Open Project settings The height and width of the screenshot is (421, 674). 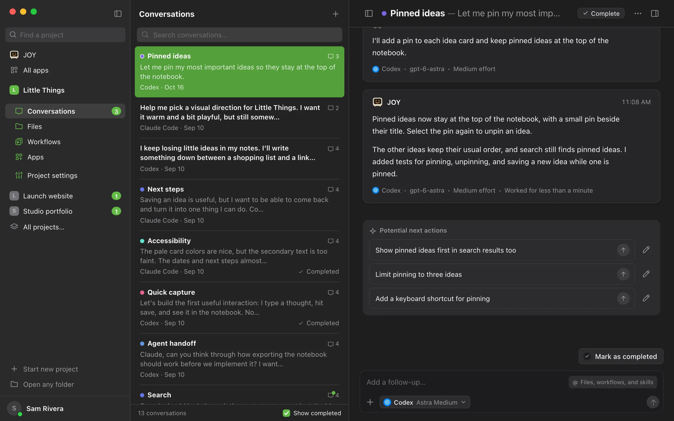pos(65,176)
